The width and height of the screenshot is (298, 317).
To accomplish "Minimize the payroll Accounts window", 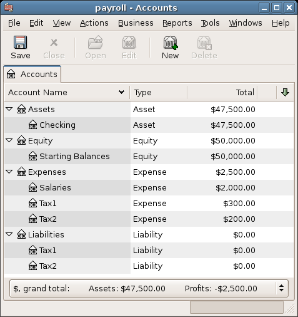I will [264, 8].
